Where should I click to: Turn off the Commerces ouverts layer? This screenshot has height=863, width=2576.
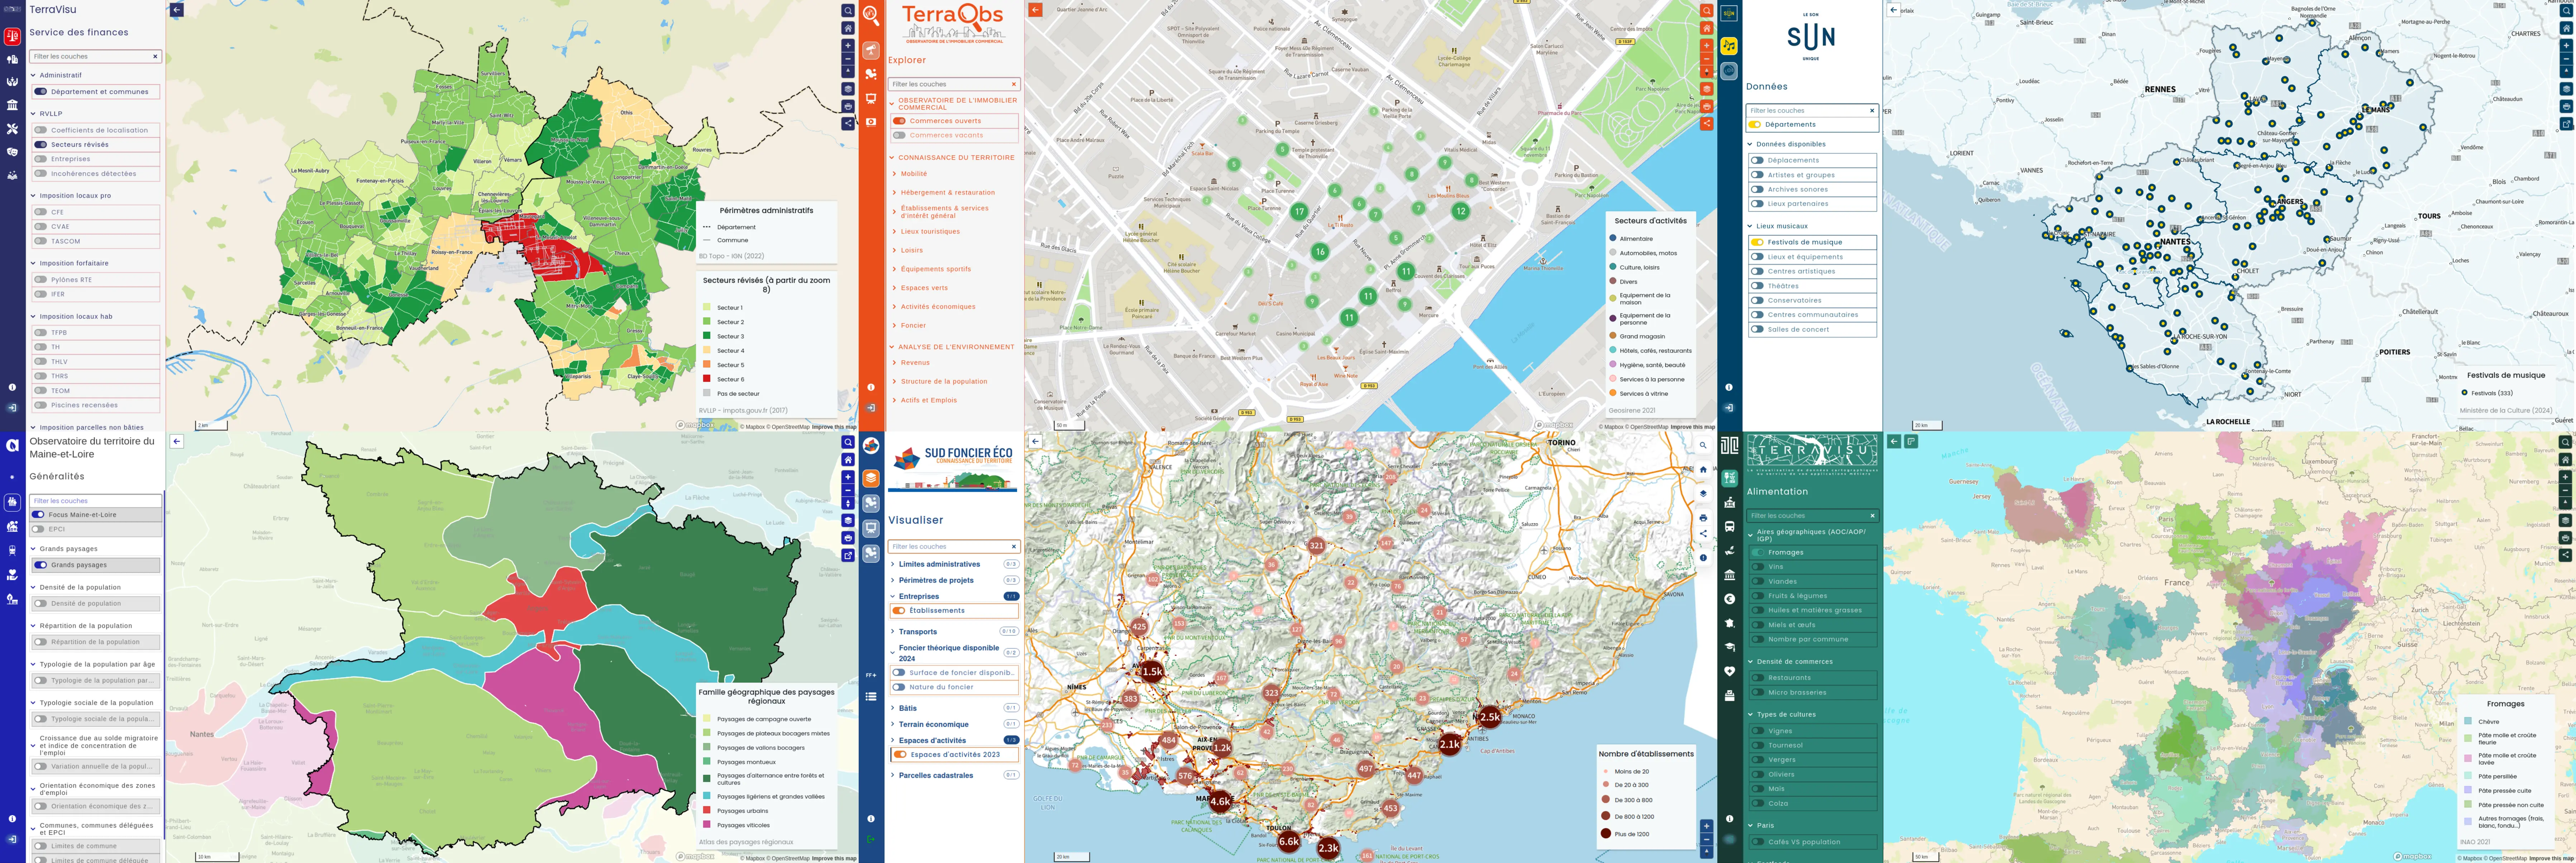[900, 121]
